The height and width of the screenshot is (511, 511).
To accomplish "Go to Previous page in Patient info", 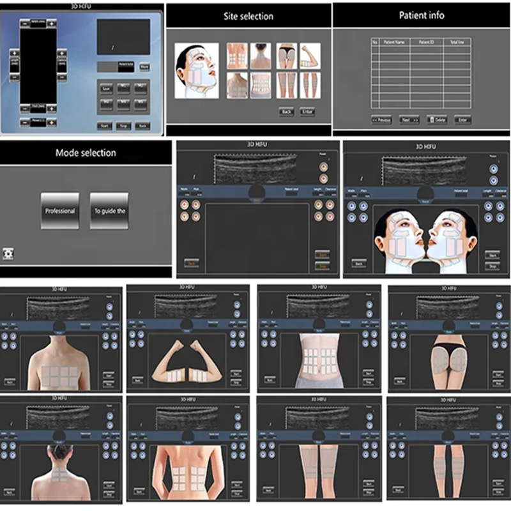I will point(381,120).
